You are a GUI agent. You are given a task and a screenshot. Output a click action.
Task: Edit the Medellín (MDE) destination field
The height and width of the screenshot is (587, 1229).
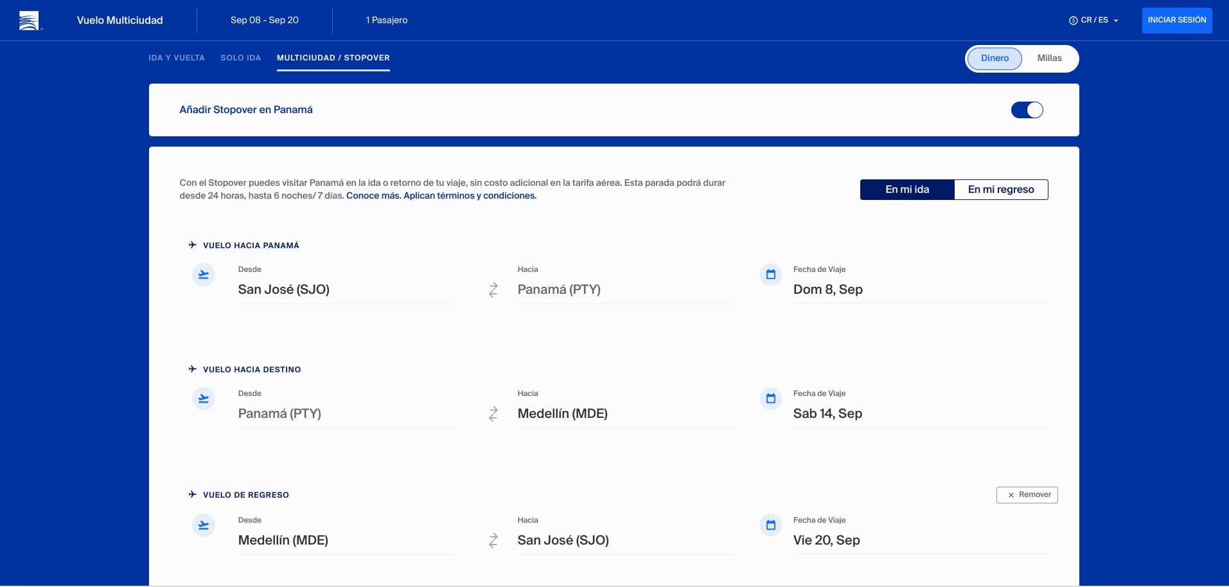(x=562, y=414)
